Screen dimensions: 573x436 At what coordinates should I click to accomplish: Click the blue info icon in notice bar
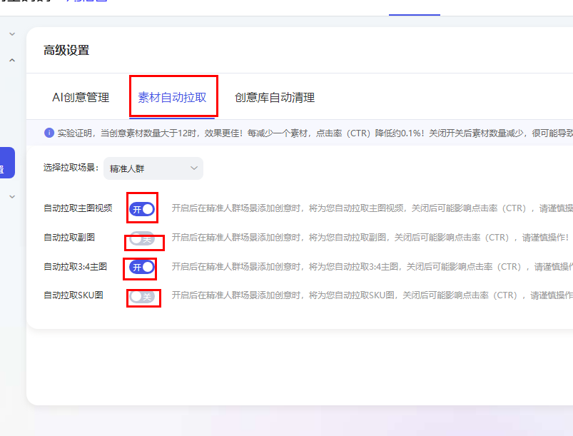49,133
